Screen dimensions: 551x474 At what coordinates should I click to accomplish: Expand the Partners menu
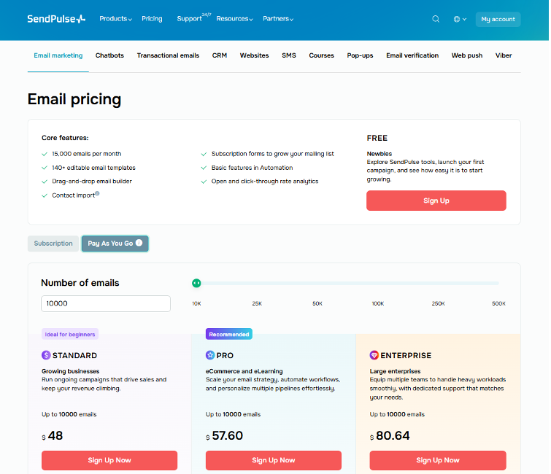(278, 19)
